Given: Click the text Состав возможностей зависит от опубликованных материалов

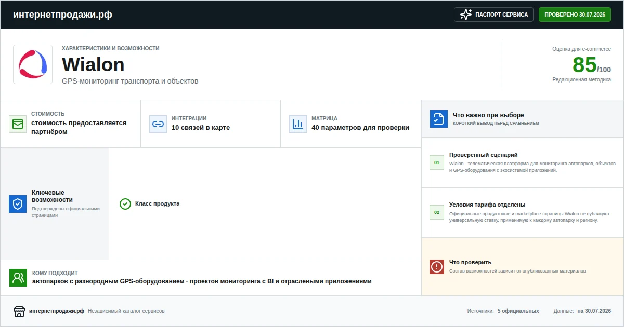Looking at the screenshot, I should (x=517, y=271).
